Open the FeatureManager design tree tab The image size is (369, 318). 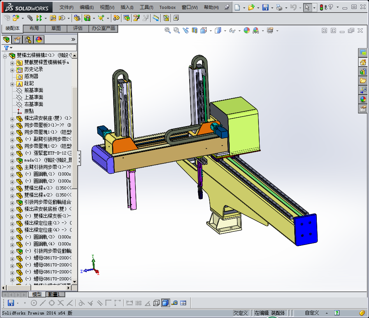(7, 40)
